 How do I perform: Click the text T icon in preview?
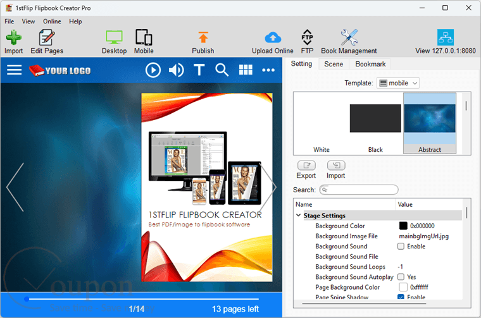pos(199,70)
